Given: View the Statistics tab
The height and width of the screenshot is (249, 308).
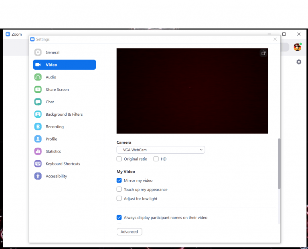Looking at the screenshot, I should [65, 151].
